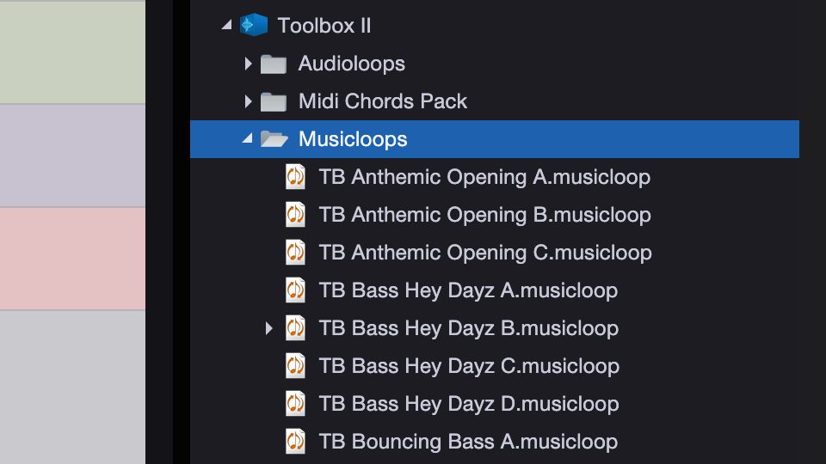
Task: Click the Toolbox II sound set icon
Action: [x=254, y=25]
